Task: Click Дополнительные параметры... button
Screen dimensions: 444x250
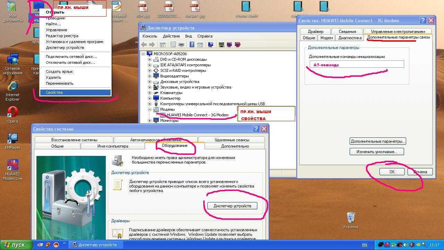Action: point(378,141)
